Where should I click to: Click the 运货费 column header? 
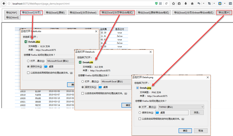coord(104,29)
